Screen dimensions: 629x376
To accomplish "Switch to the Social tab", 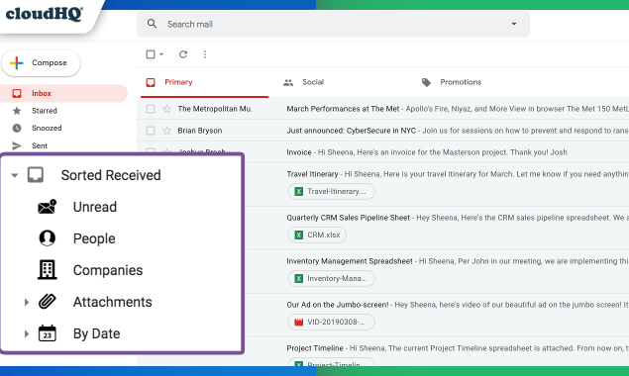I will click(x=304, y=82).
